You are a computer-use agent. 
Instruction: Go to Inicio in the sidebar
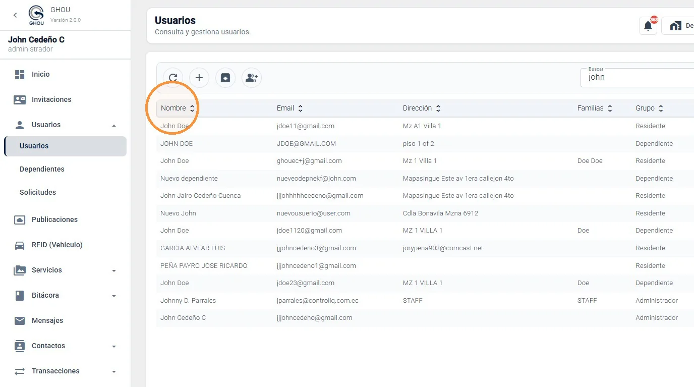[x=65, y=74]
